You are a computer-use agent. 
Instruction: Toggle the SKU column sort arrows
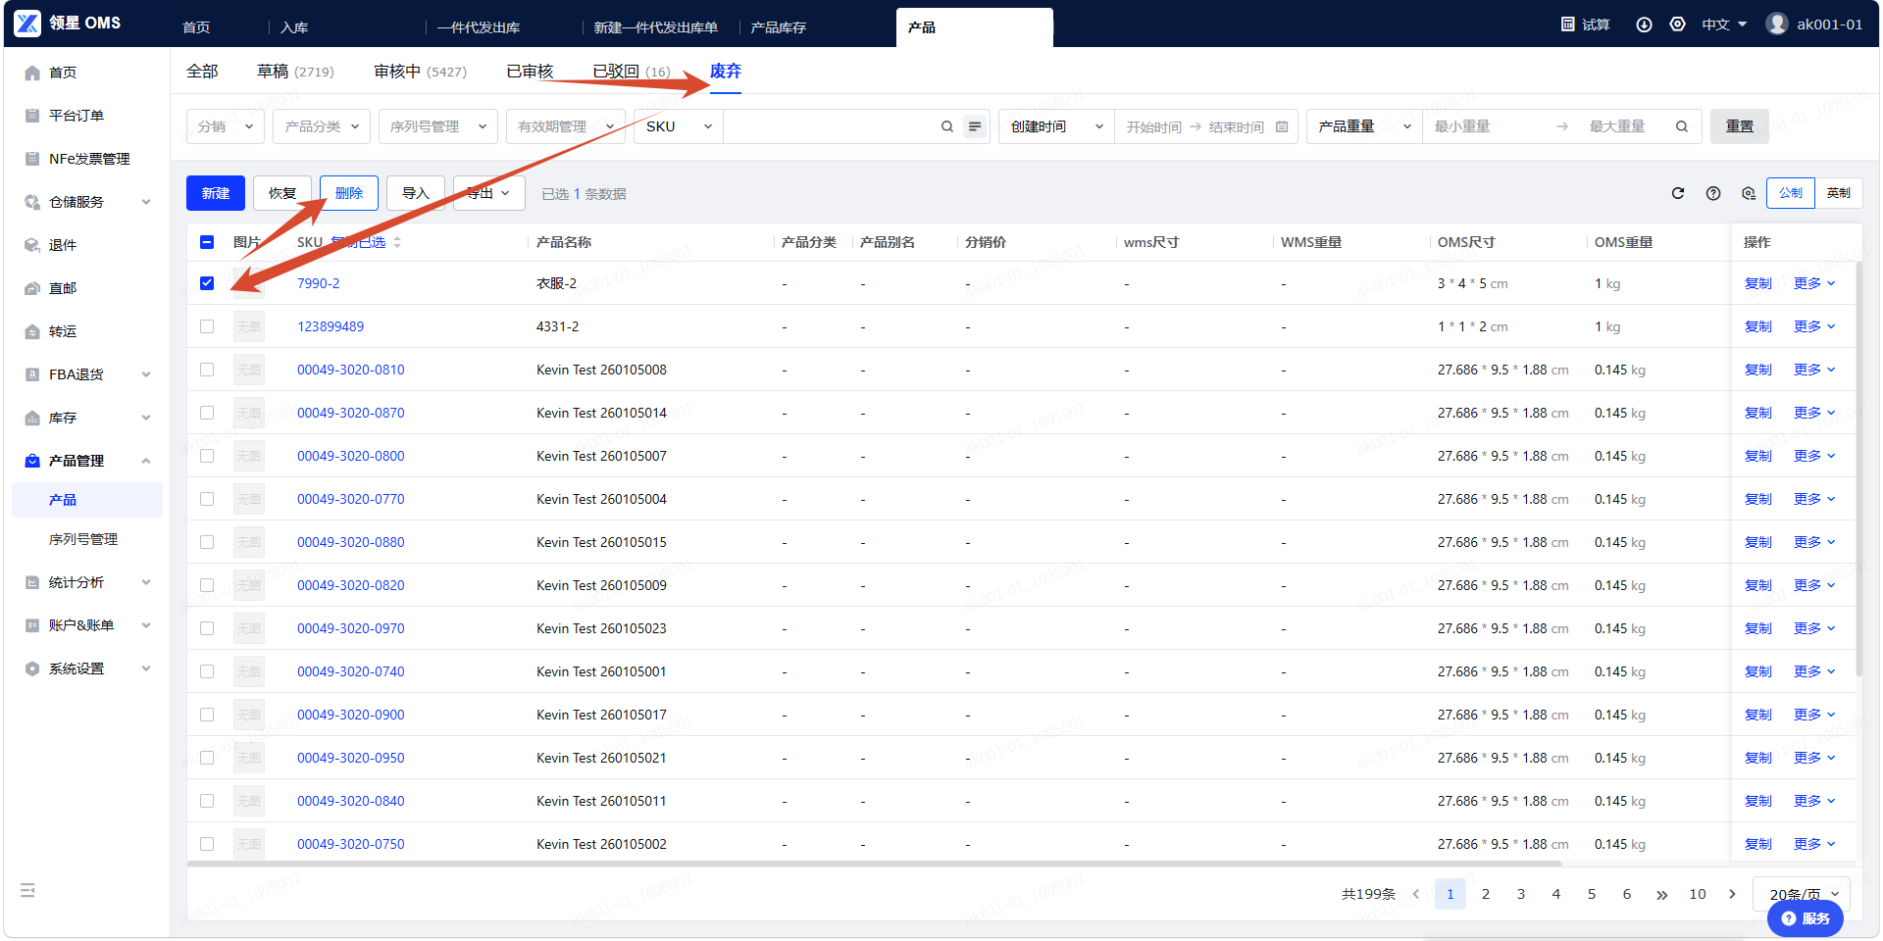point(397,242)
